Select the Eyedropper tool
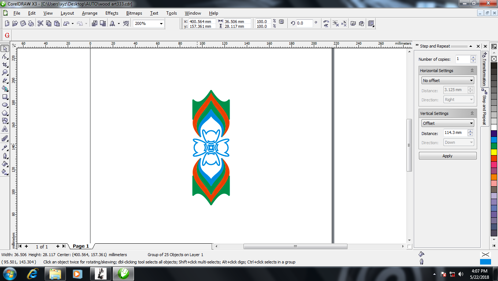 click(x=5, y=147)
